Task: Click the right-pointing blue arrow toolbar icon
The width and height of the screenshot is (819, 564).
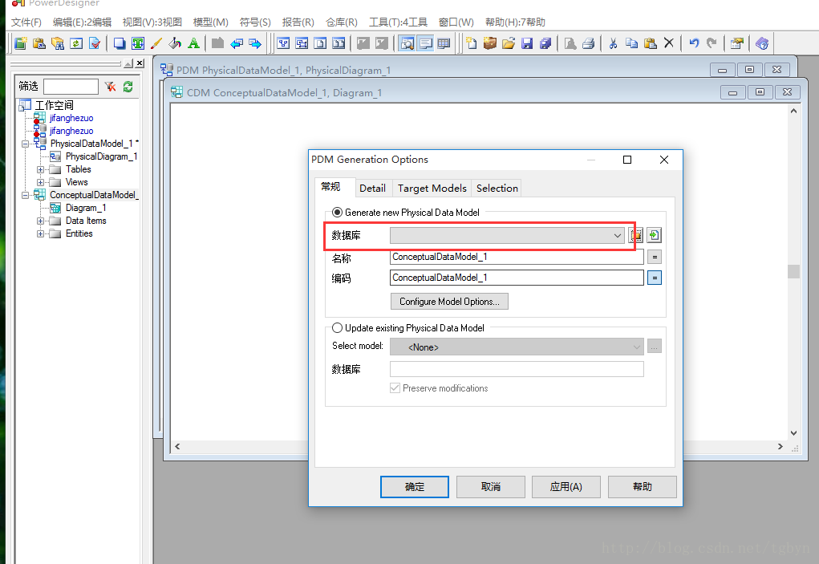Action: (255, 43)
